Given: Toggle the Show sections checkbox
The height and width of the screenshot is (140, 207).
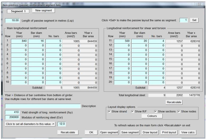Looking at the screenshot, I should click(x=155, y=112).
